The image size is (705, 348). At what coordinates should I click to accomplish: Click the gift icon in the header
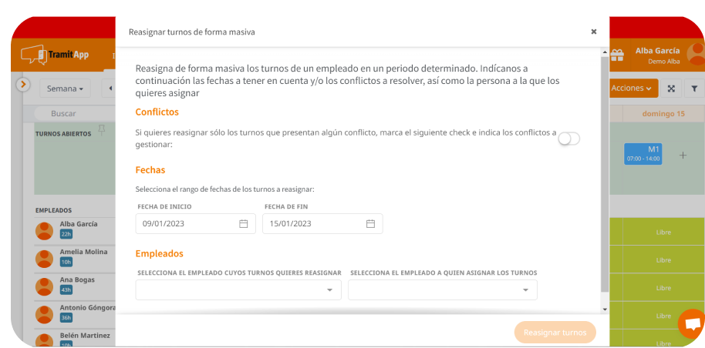pos(616,55)
